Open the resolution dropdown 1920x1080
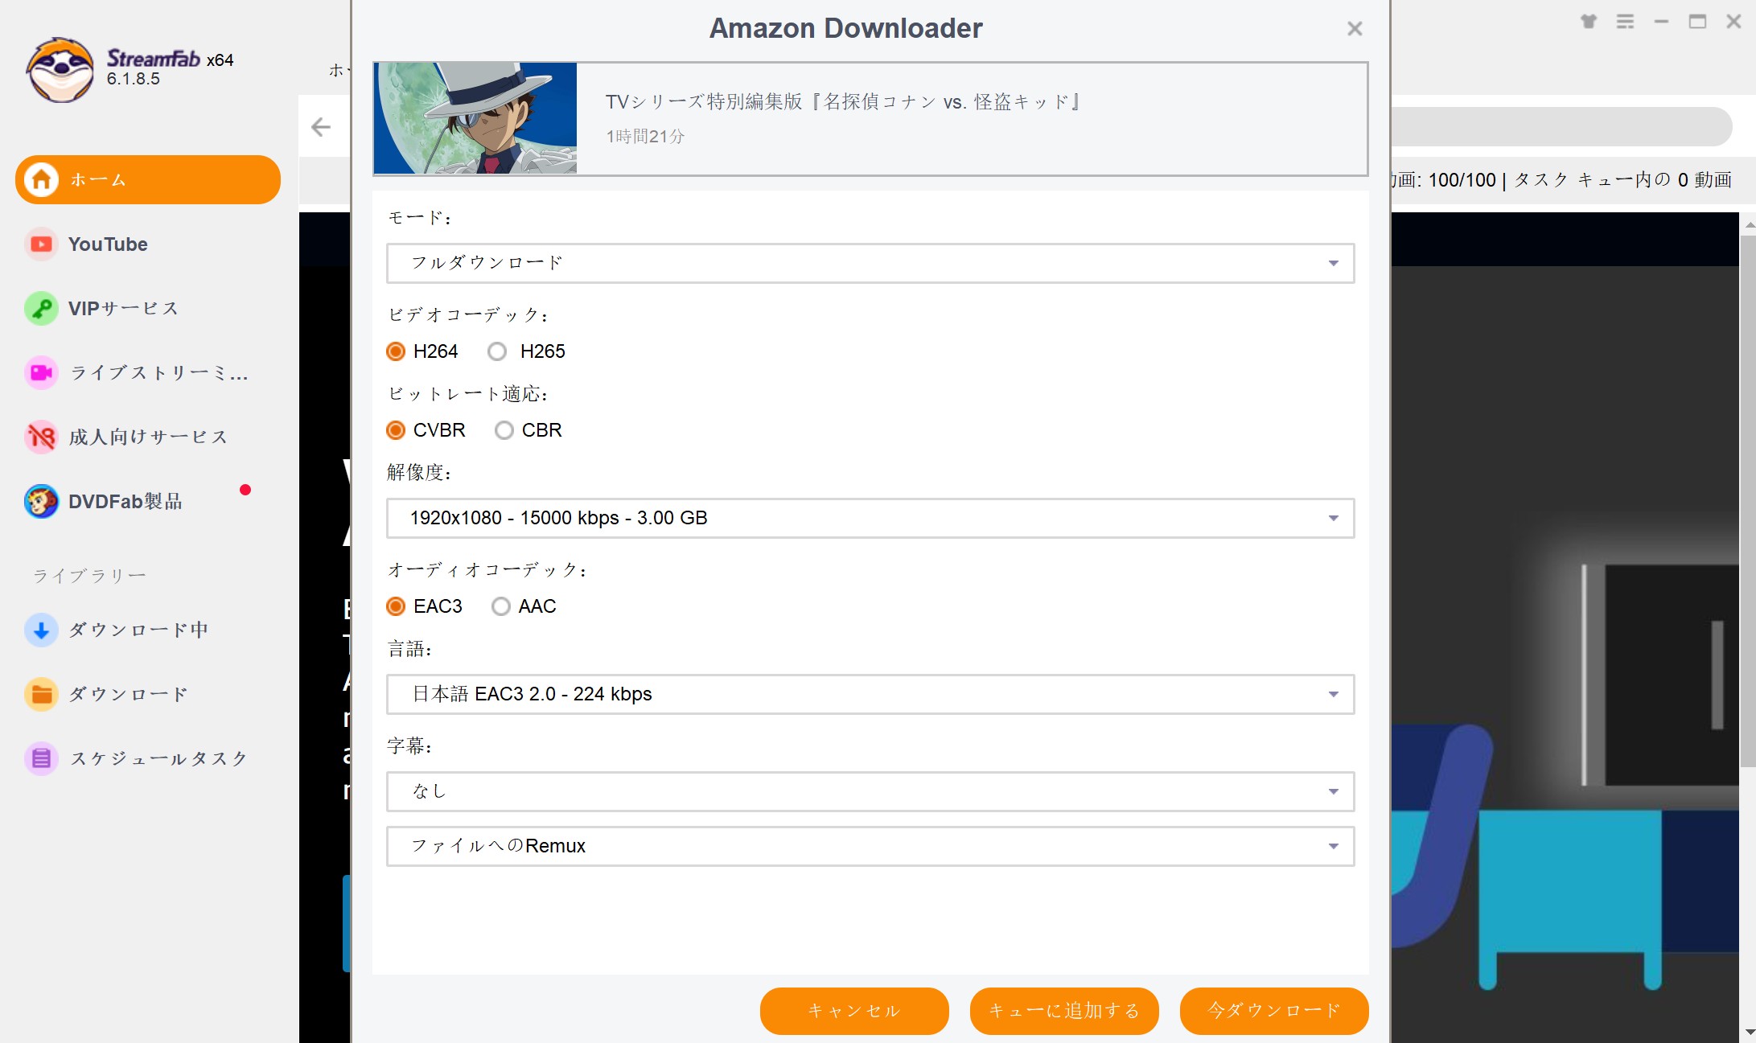The image size is (1756, 1043). tap(870, 518)
